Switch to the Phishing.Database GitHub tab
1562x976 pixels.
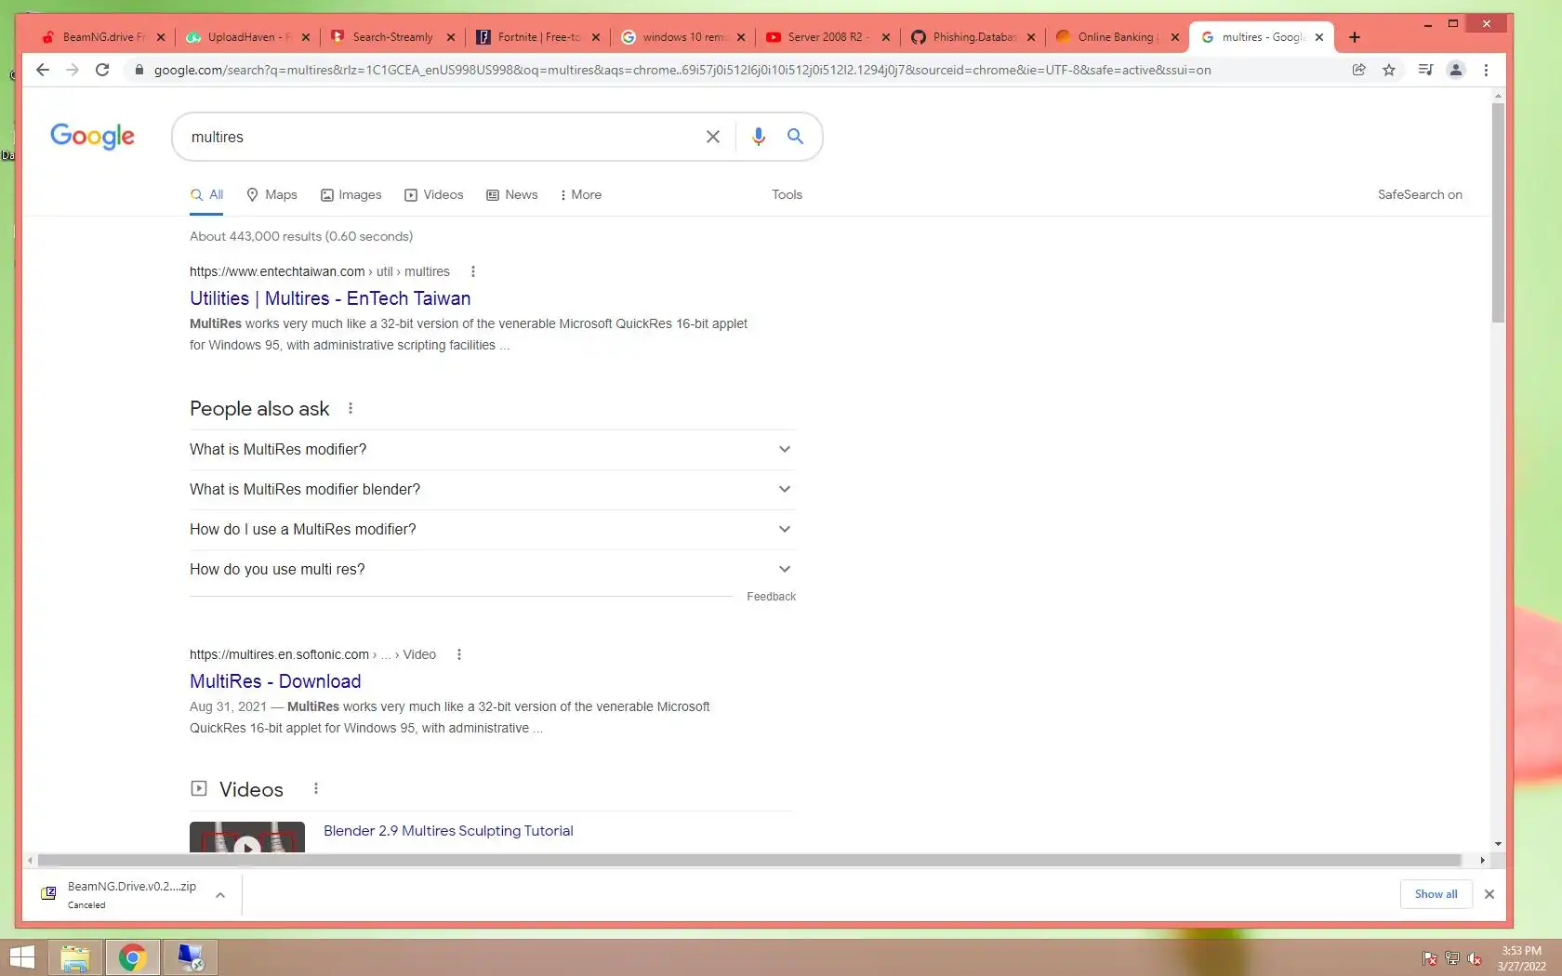click(973, 37)
